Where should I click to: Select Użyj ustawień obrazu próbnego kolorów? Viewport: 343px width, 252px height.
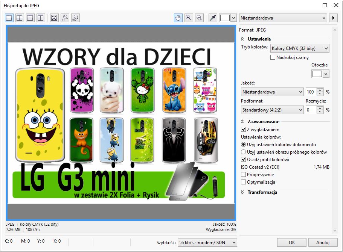(x=244, y=152)
